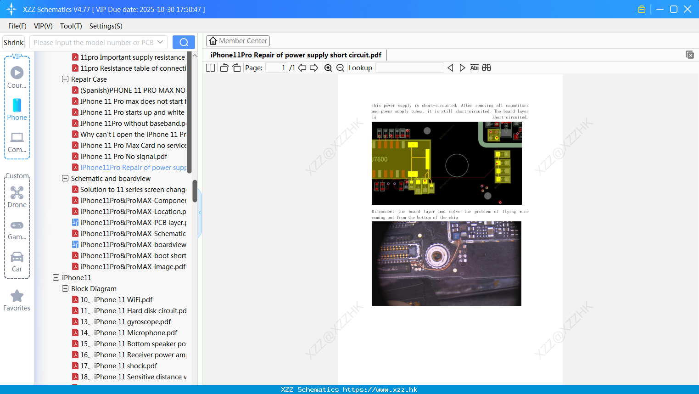Open the Settings(S) menu
The image size is (699, 394).
(x=106, y=26)
